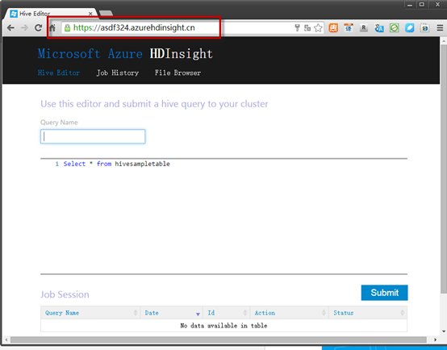Click the horizontal scrollbar at bottom
Screen dimensions: 447x350
[x=219, y=340]
